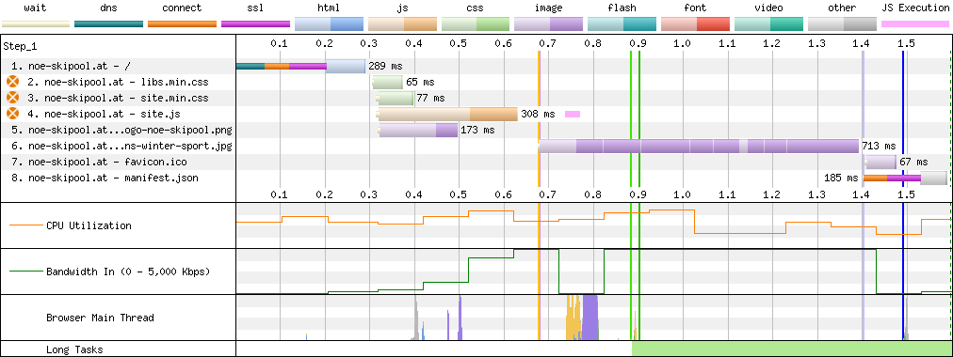Click the render-blocking icon beside site.js
The height and width of the screenshot is (357, 953).
pos(12,114)
